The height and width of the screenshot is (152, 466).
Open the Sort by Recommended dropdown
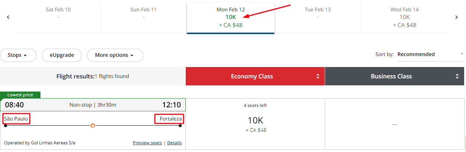point(430,55)
